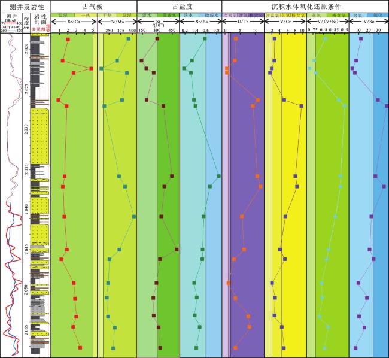Viewport: 389px width, 358px height.
Task: Click the bottommost cyan V/(V+Ni) data marker
Action: [x=326, y=348]
